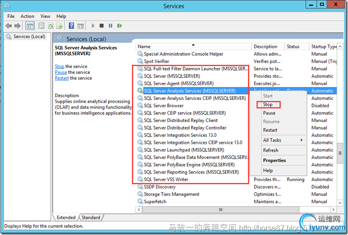Click the vertical scrollbar down arrow
The image size is (348, 235).
pyautogui.click(x=340, y=202)
